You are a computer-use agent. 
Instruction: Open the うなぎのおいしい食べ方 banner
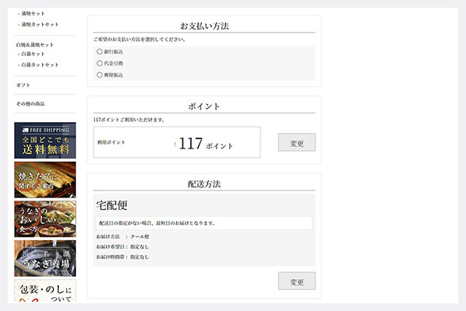45,219
